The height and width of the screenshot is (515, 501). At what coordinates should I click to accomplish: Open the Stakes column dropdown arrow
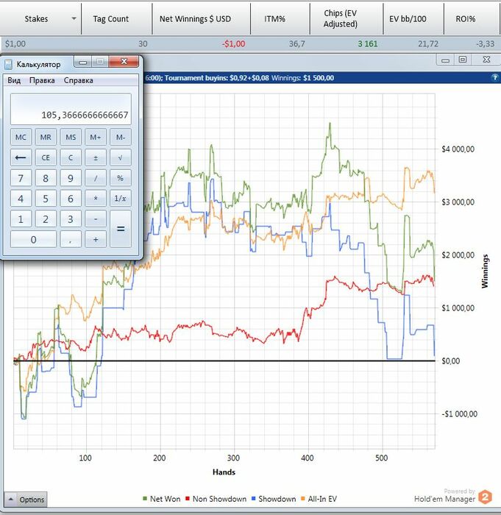74,18
